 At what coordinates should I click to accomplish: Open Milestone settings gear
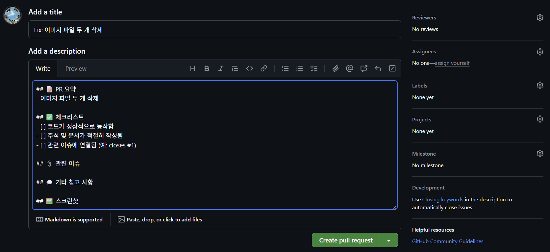(x=540, y=153)
